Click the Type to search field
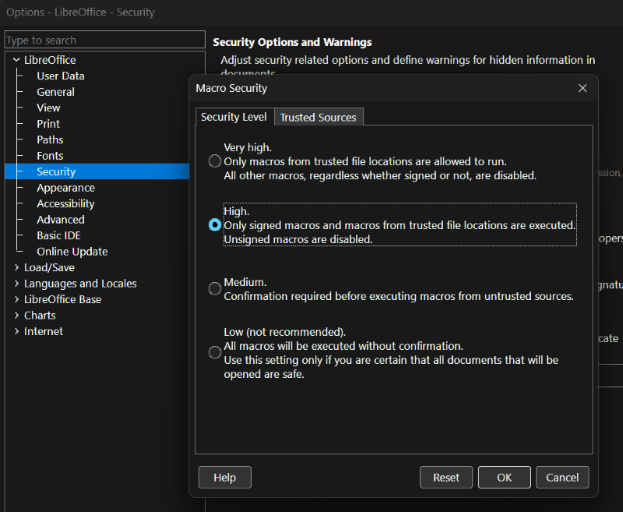Screen dimensions: 623x512 click(105, 40)
